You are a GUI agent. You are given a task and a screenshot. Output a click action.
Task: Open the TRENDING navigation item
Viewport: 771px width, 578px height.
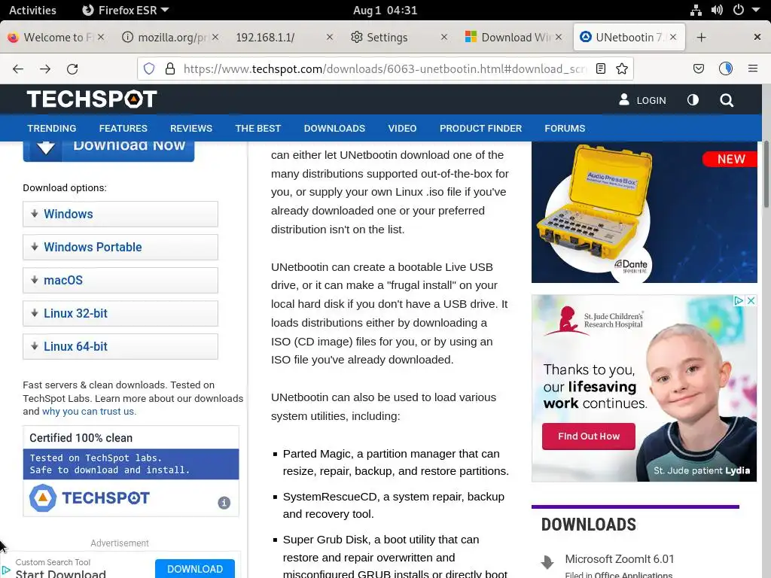52,128
